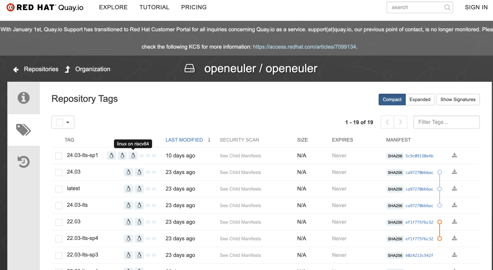Viewport: 493px width, 270px height.
Task: Click the MANIFEST column header
Action: click(x=399, y=140)
